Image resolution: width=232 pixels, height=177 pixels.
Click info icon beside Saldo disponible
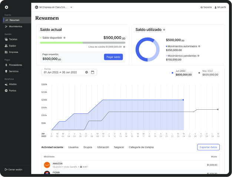click(x=64, y=38)
